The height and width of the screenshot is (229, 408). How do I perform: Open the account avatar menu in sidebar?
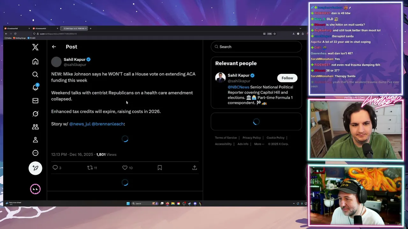coord(35,189)
